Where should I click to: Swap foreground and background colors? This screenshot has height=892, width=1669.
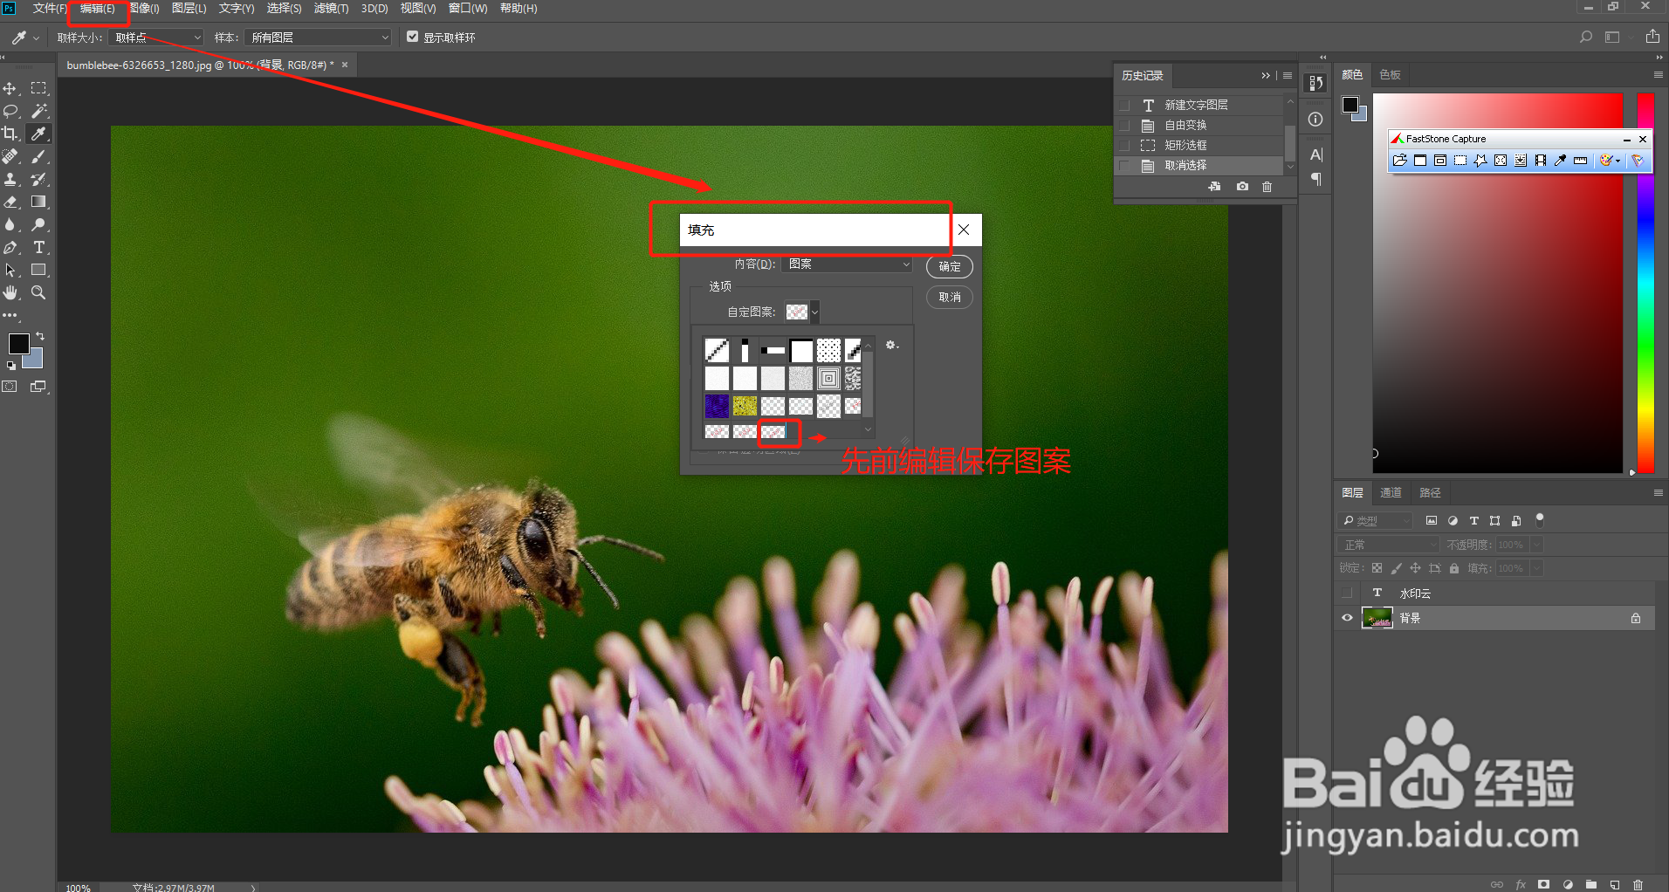click(x=40, y=336)
